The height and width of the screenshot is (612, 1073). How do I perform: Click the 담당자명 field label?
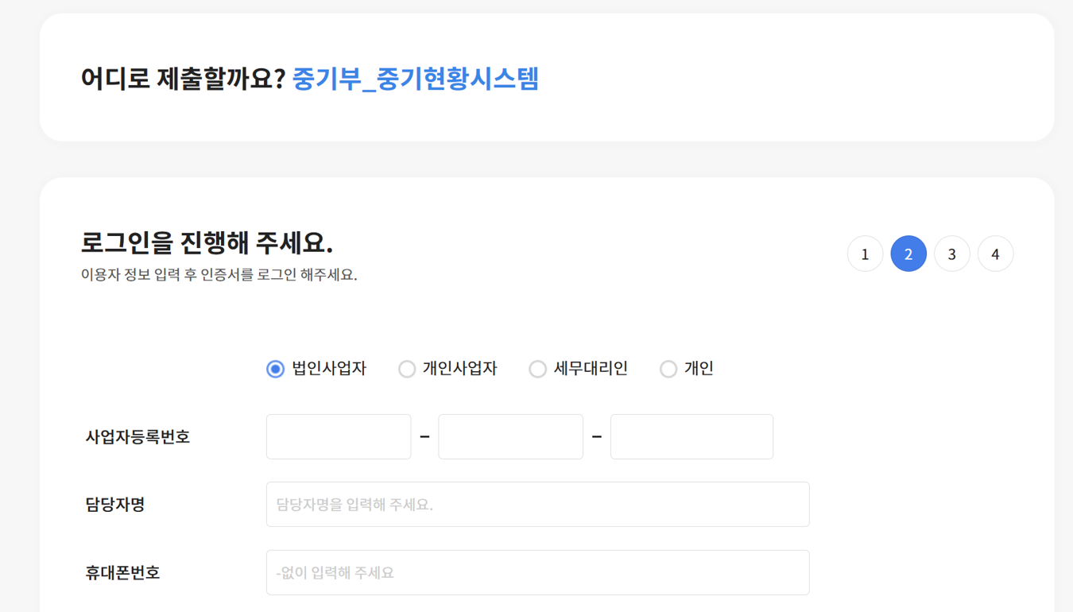click(115, 505)
